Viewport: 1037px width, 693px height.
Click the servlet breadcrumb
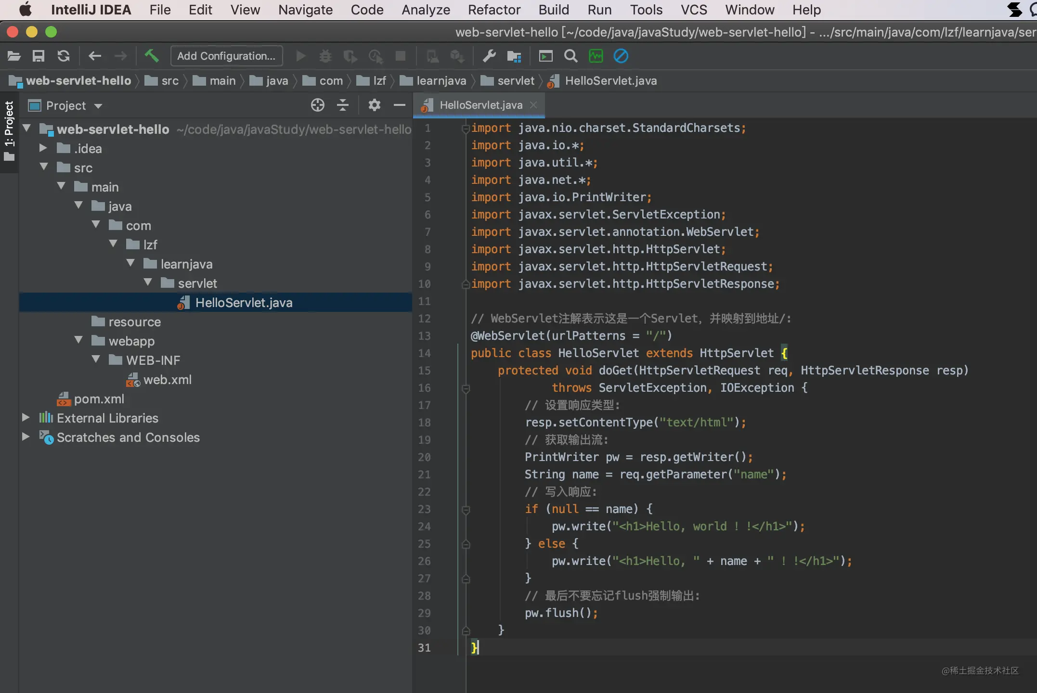508,81
